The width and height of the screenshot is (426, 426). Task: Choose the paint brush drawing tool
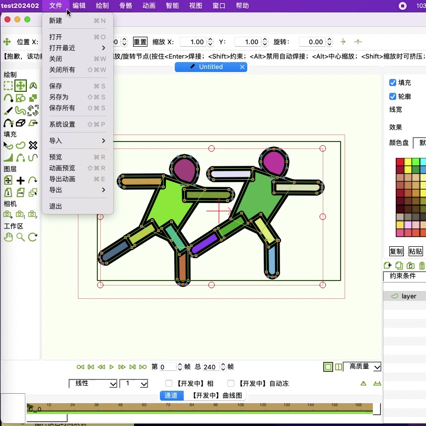tap(8, 111)
